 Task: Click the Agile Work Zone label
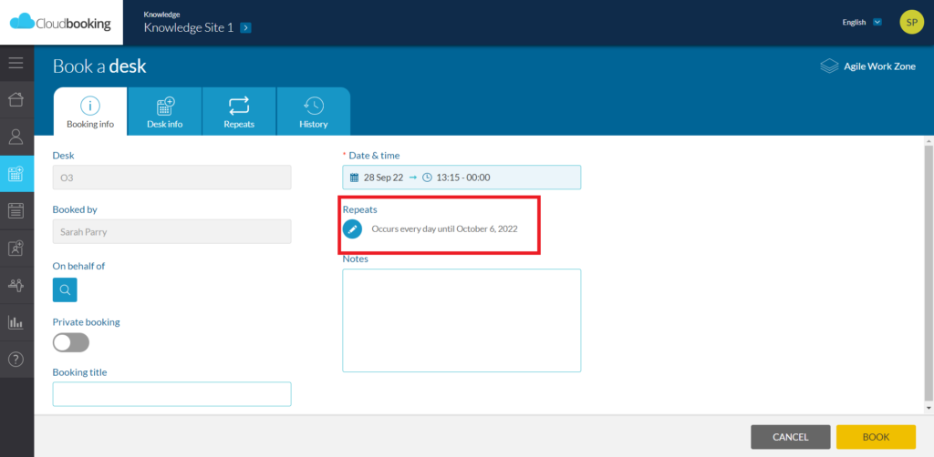coord(880,66)
